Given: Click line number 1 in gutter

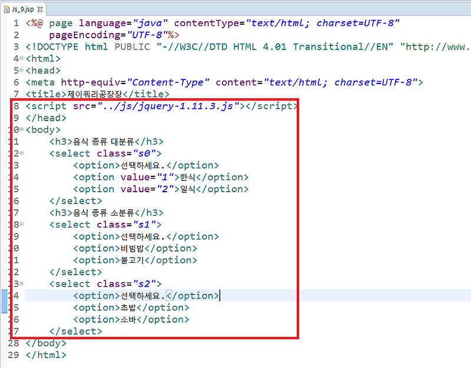Looking at the screenshot, I should tap(16, 23).
